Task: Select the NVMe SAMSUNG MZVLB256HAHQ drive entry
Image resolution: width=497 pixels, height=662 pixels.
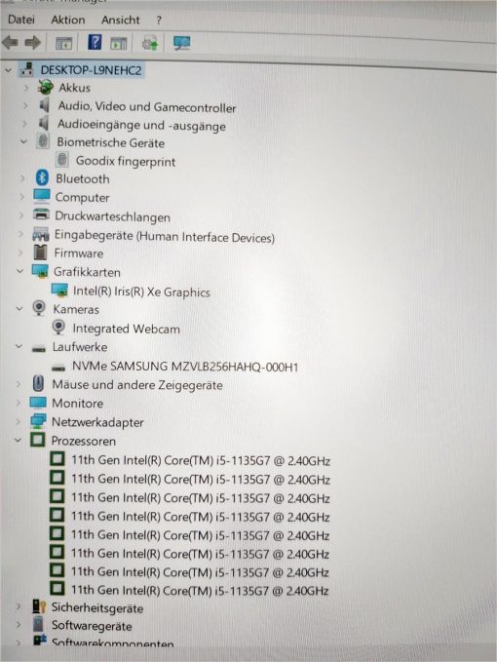Action: coord(185,366)
